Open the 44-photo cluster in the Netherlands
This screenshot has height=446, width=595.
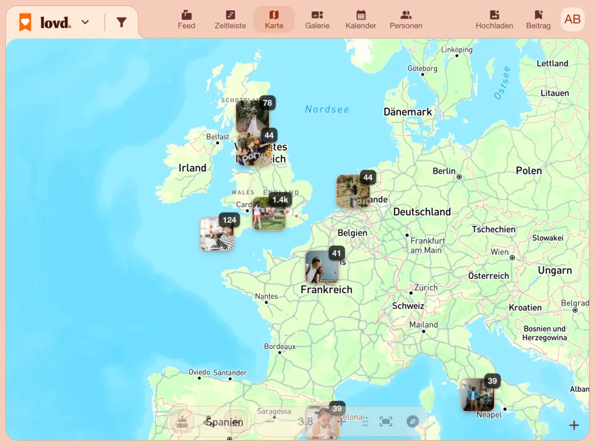353,191
